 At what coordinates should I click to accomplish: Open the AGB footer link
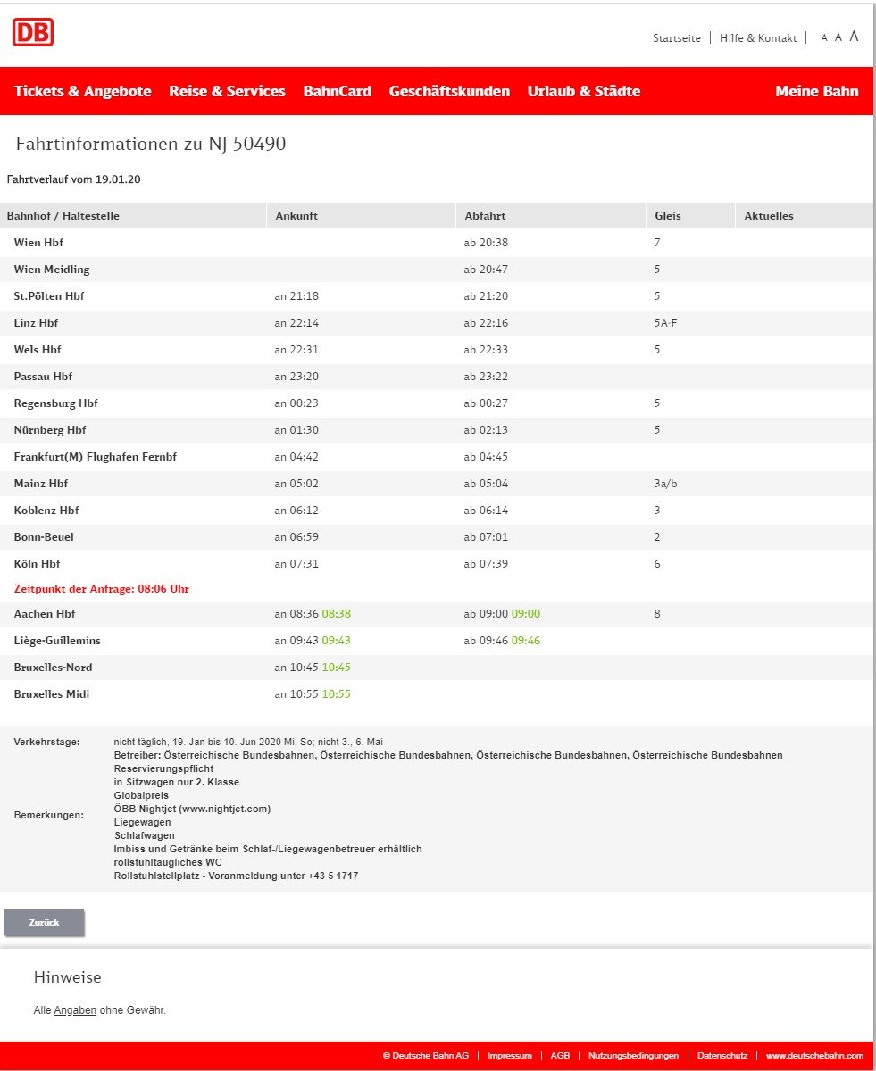coord(560,1055)
